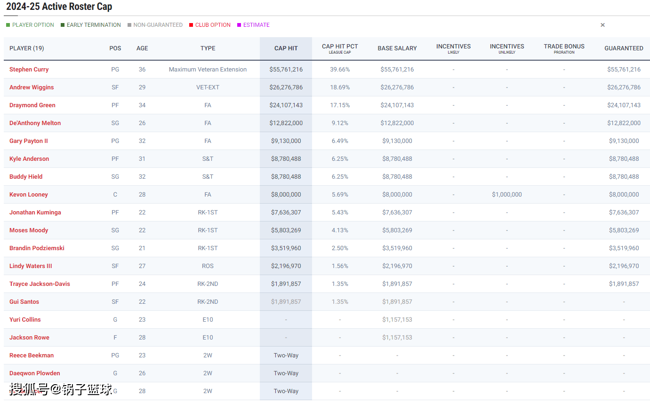Open Stephen Curry's player page

pos(29,69)
